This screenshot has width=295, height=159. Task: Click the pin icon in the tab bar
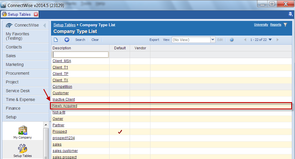pos(291,14)
